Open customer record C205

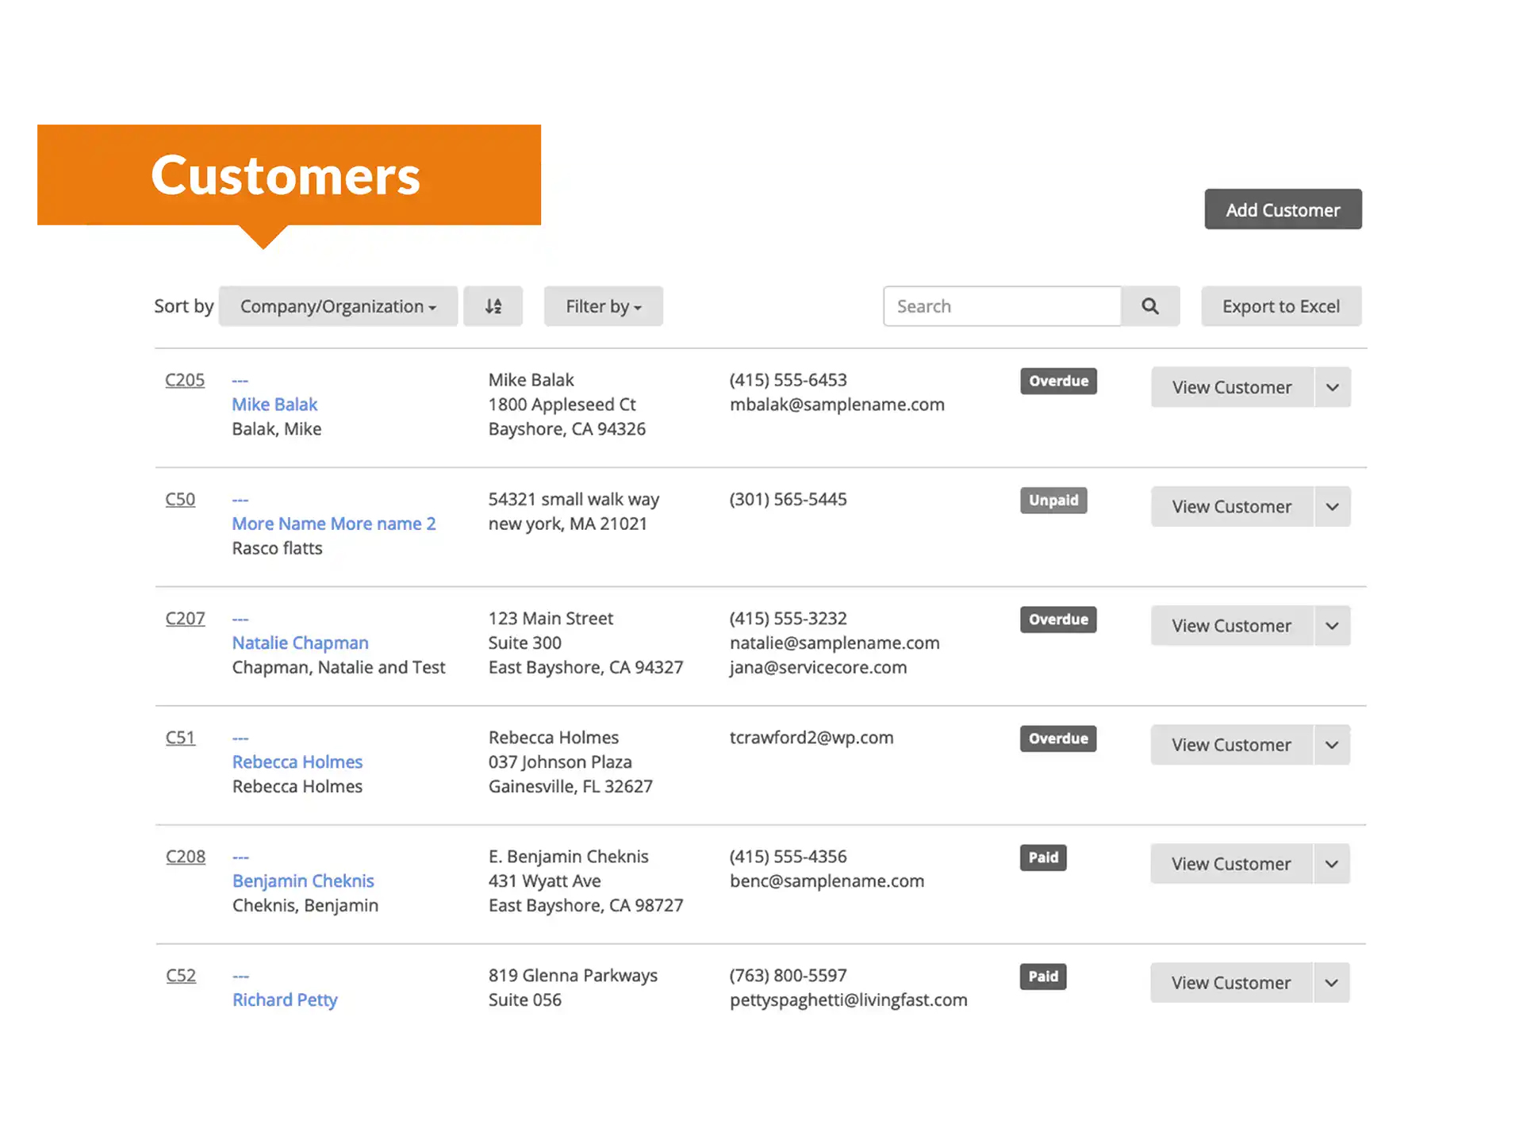pyautogui.click(x=184, y=380)
